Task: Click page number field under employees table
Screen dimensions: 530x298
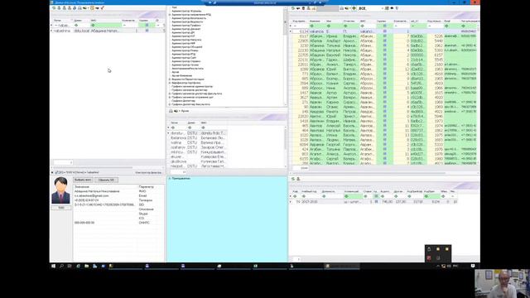Action: point(300,168)
